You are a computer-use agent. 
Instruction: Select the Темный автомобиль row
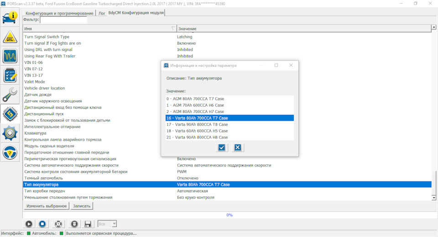227,178
